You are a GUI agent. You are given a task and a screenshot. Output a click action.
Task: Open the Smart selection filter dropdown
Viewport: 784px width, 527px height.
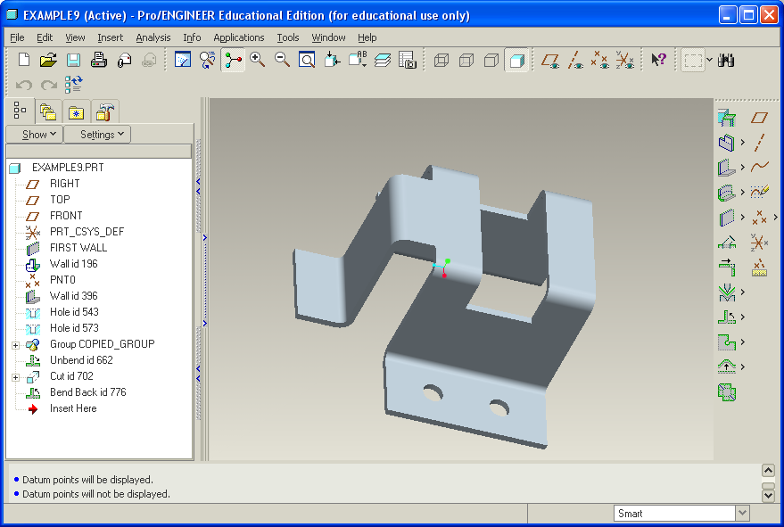(x=742, y=513)
